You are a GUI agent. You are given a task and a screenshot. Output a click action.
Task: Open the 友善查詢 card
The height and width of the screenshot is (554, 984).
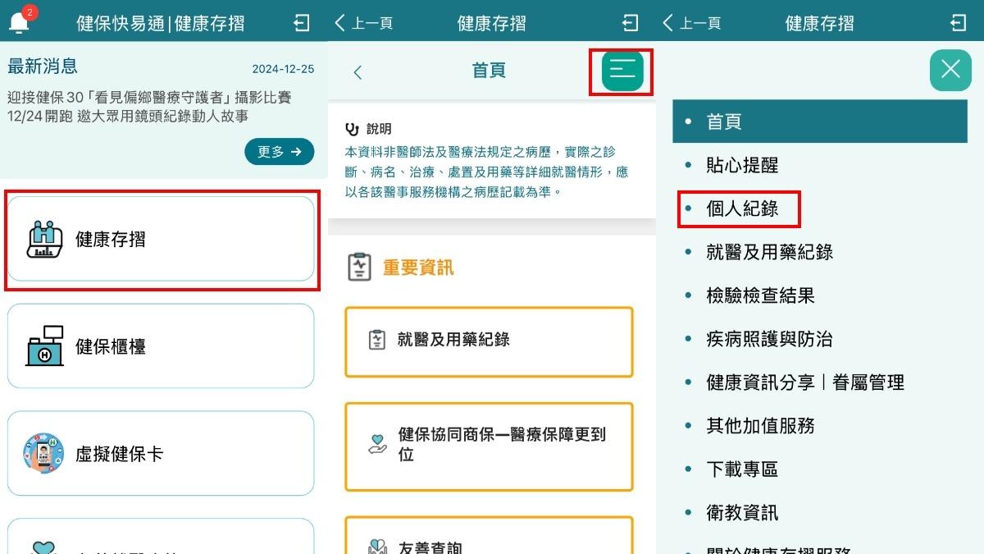click(489, 535)
